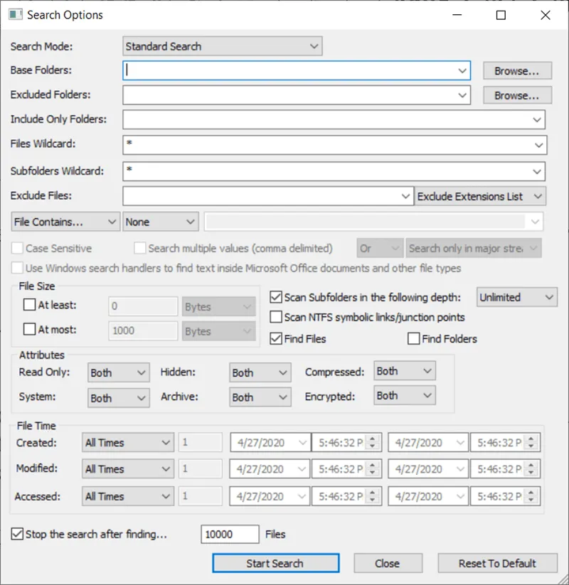Check Scan NTFS symbolic links option
The image size is (569, 585).
277,317
